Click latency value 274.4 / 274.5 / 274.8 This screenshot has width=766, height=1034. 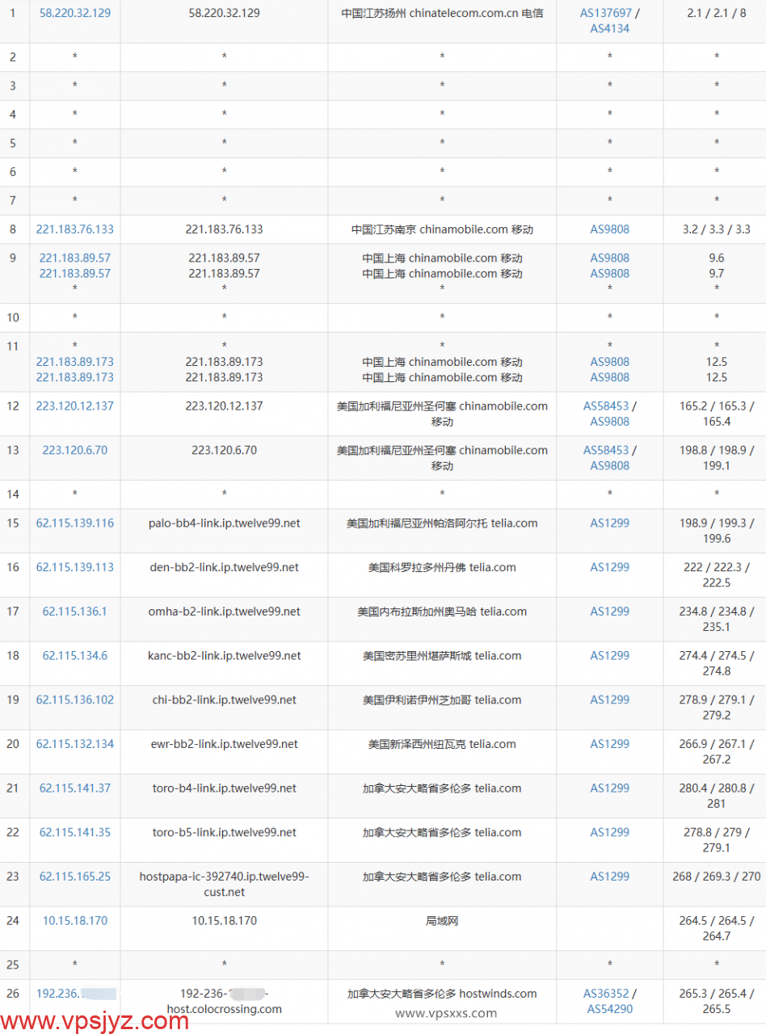[717, 663]
